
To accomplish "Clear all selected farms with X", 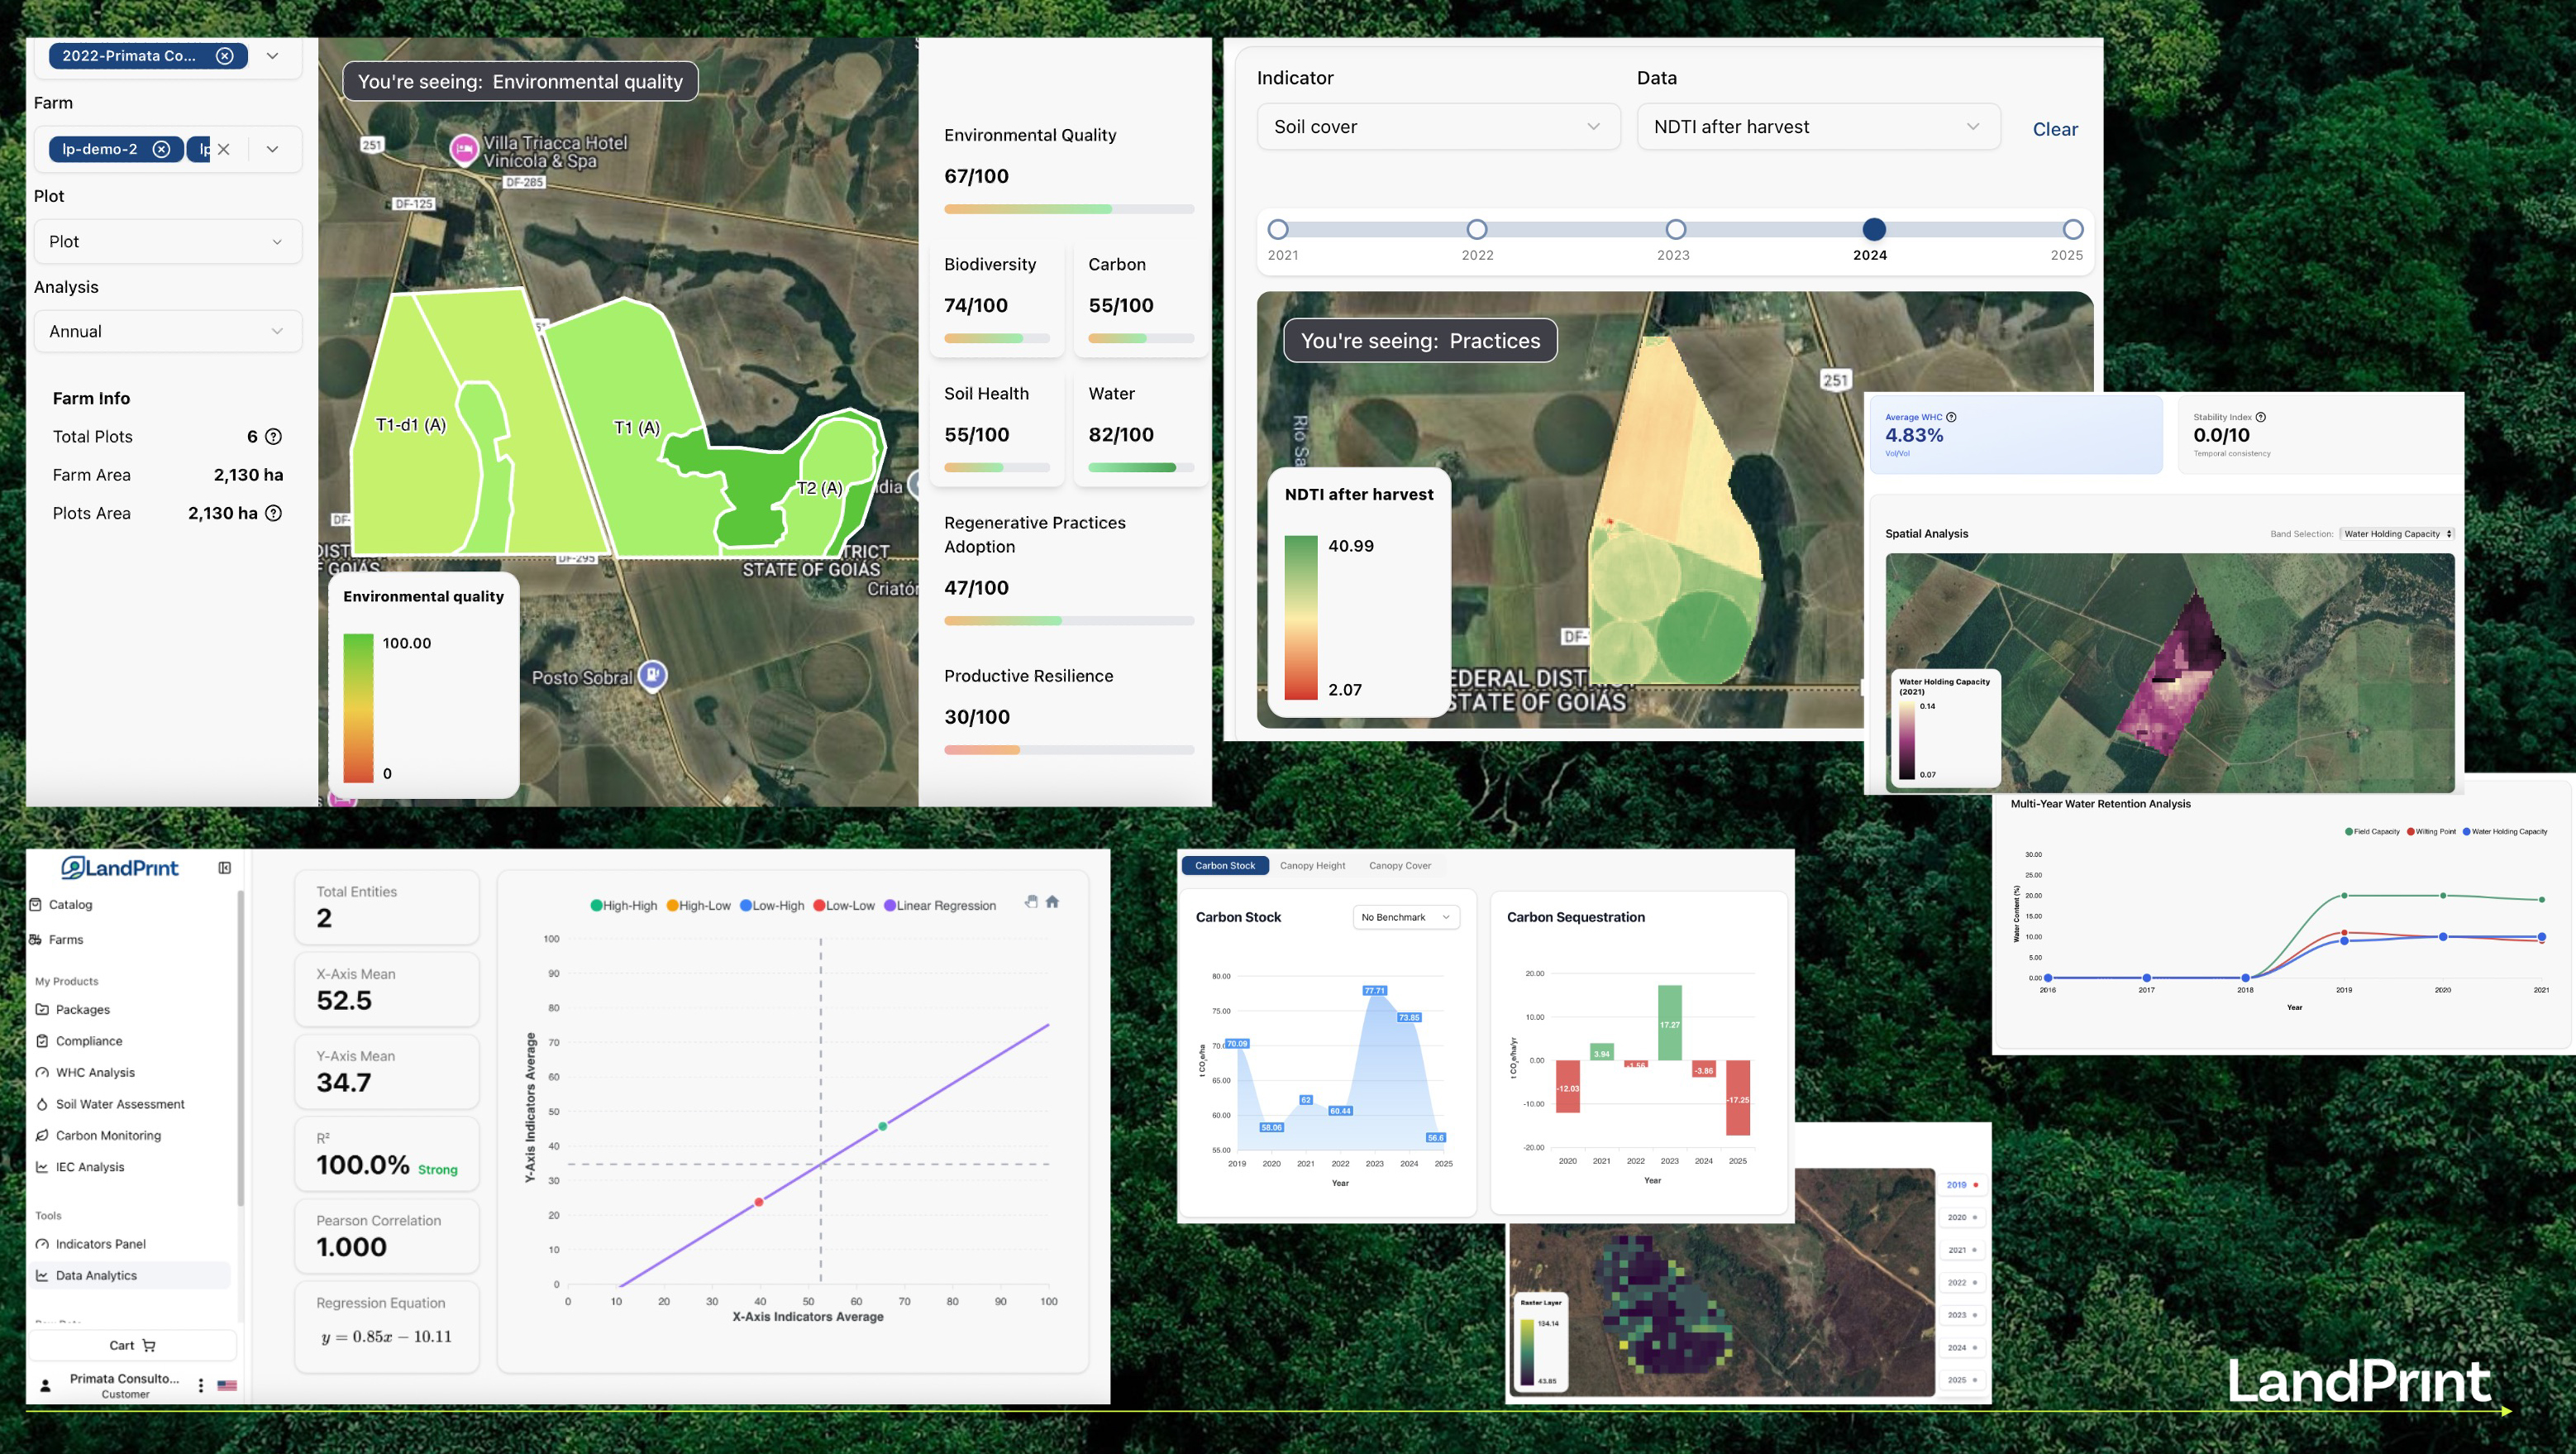I will 224,149.
